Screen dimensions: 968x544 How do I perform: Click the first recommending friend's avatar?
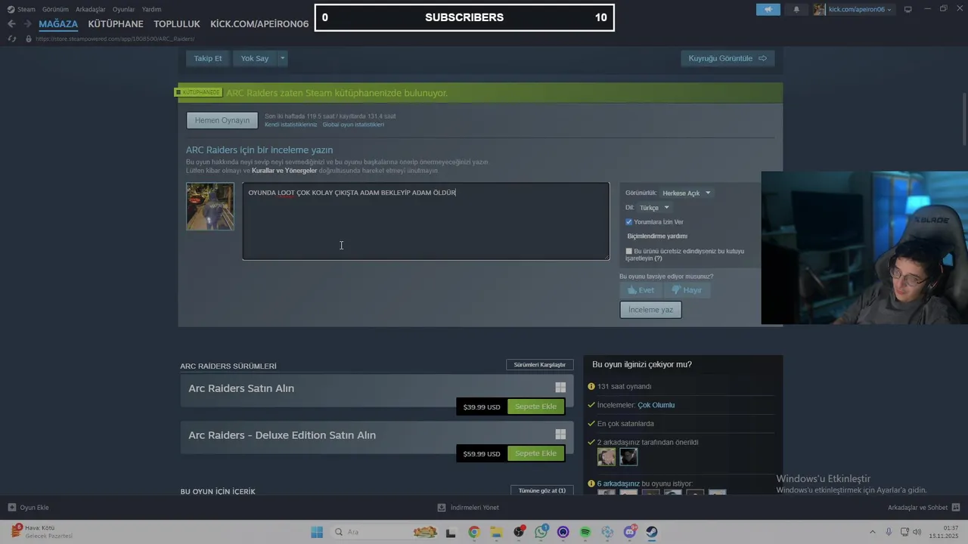(x=607, y=457)
